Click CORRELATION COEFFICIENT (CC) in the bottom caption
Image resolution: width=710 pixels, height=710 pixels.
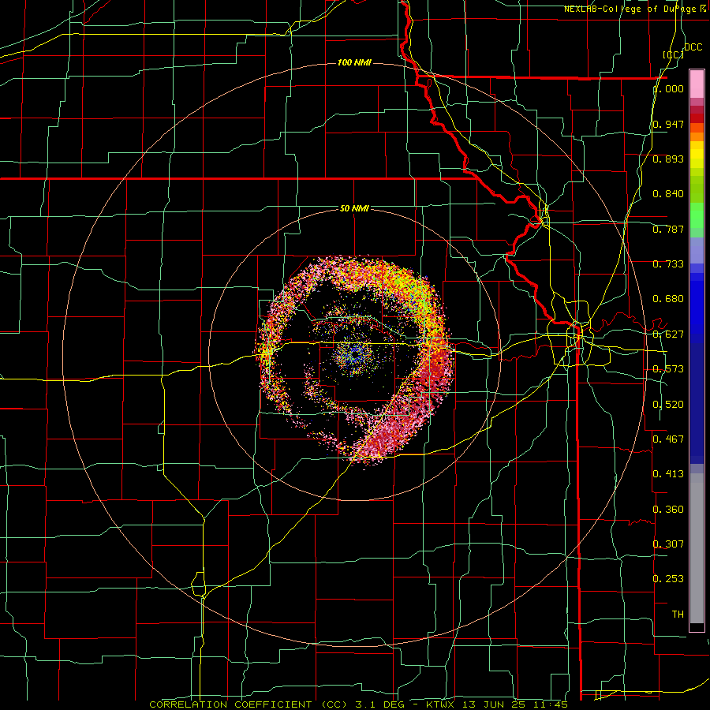pos(248,704)
